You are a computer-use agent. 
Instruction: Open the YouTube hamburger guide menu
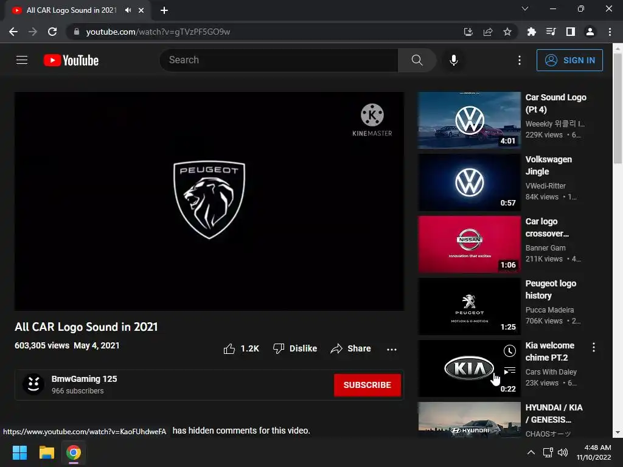(x=22, y=60)
